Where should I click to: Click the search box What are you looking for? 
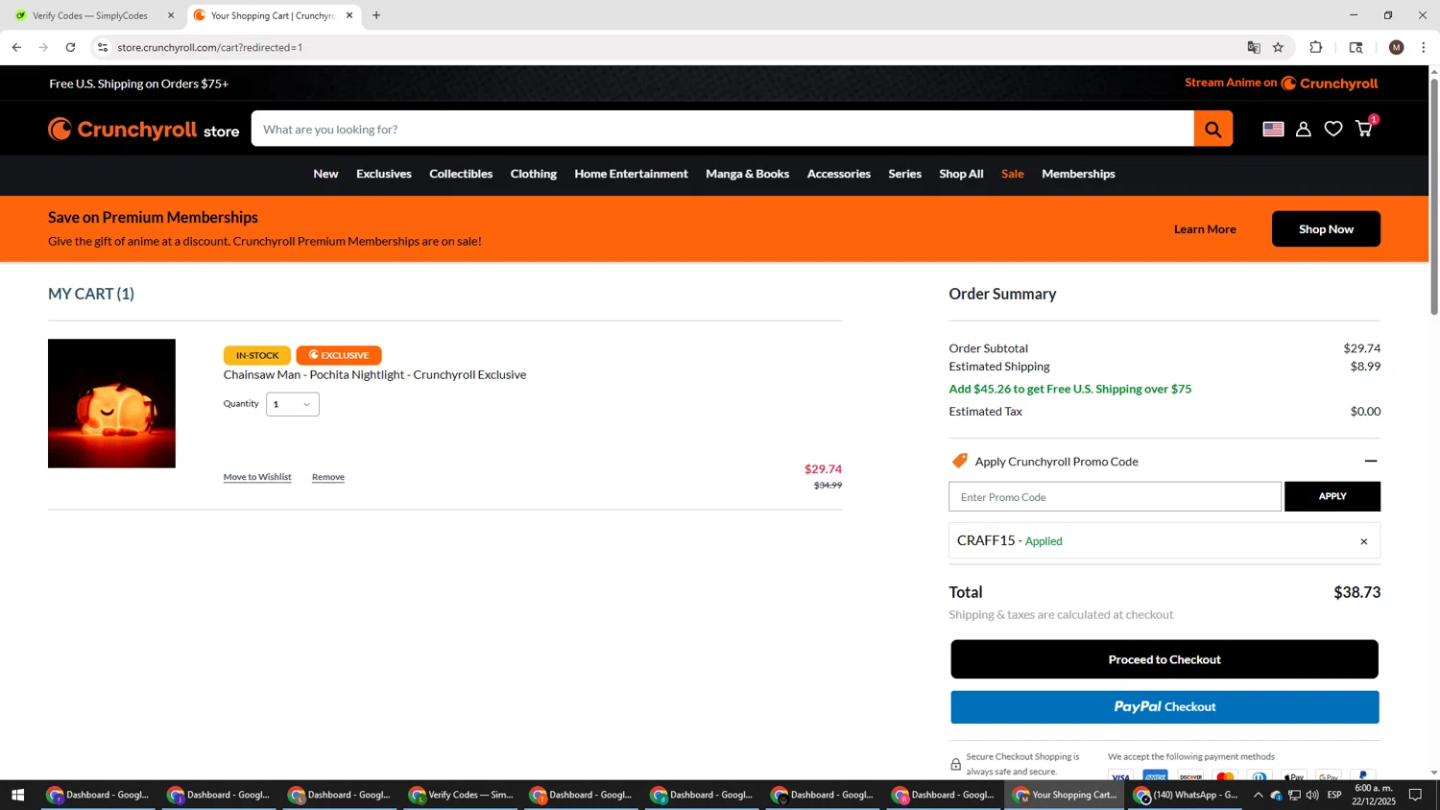click(722, 129)
